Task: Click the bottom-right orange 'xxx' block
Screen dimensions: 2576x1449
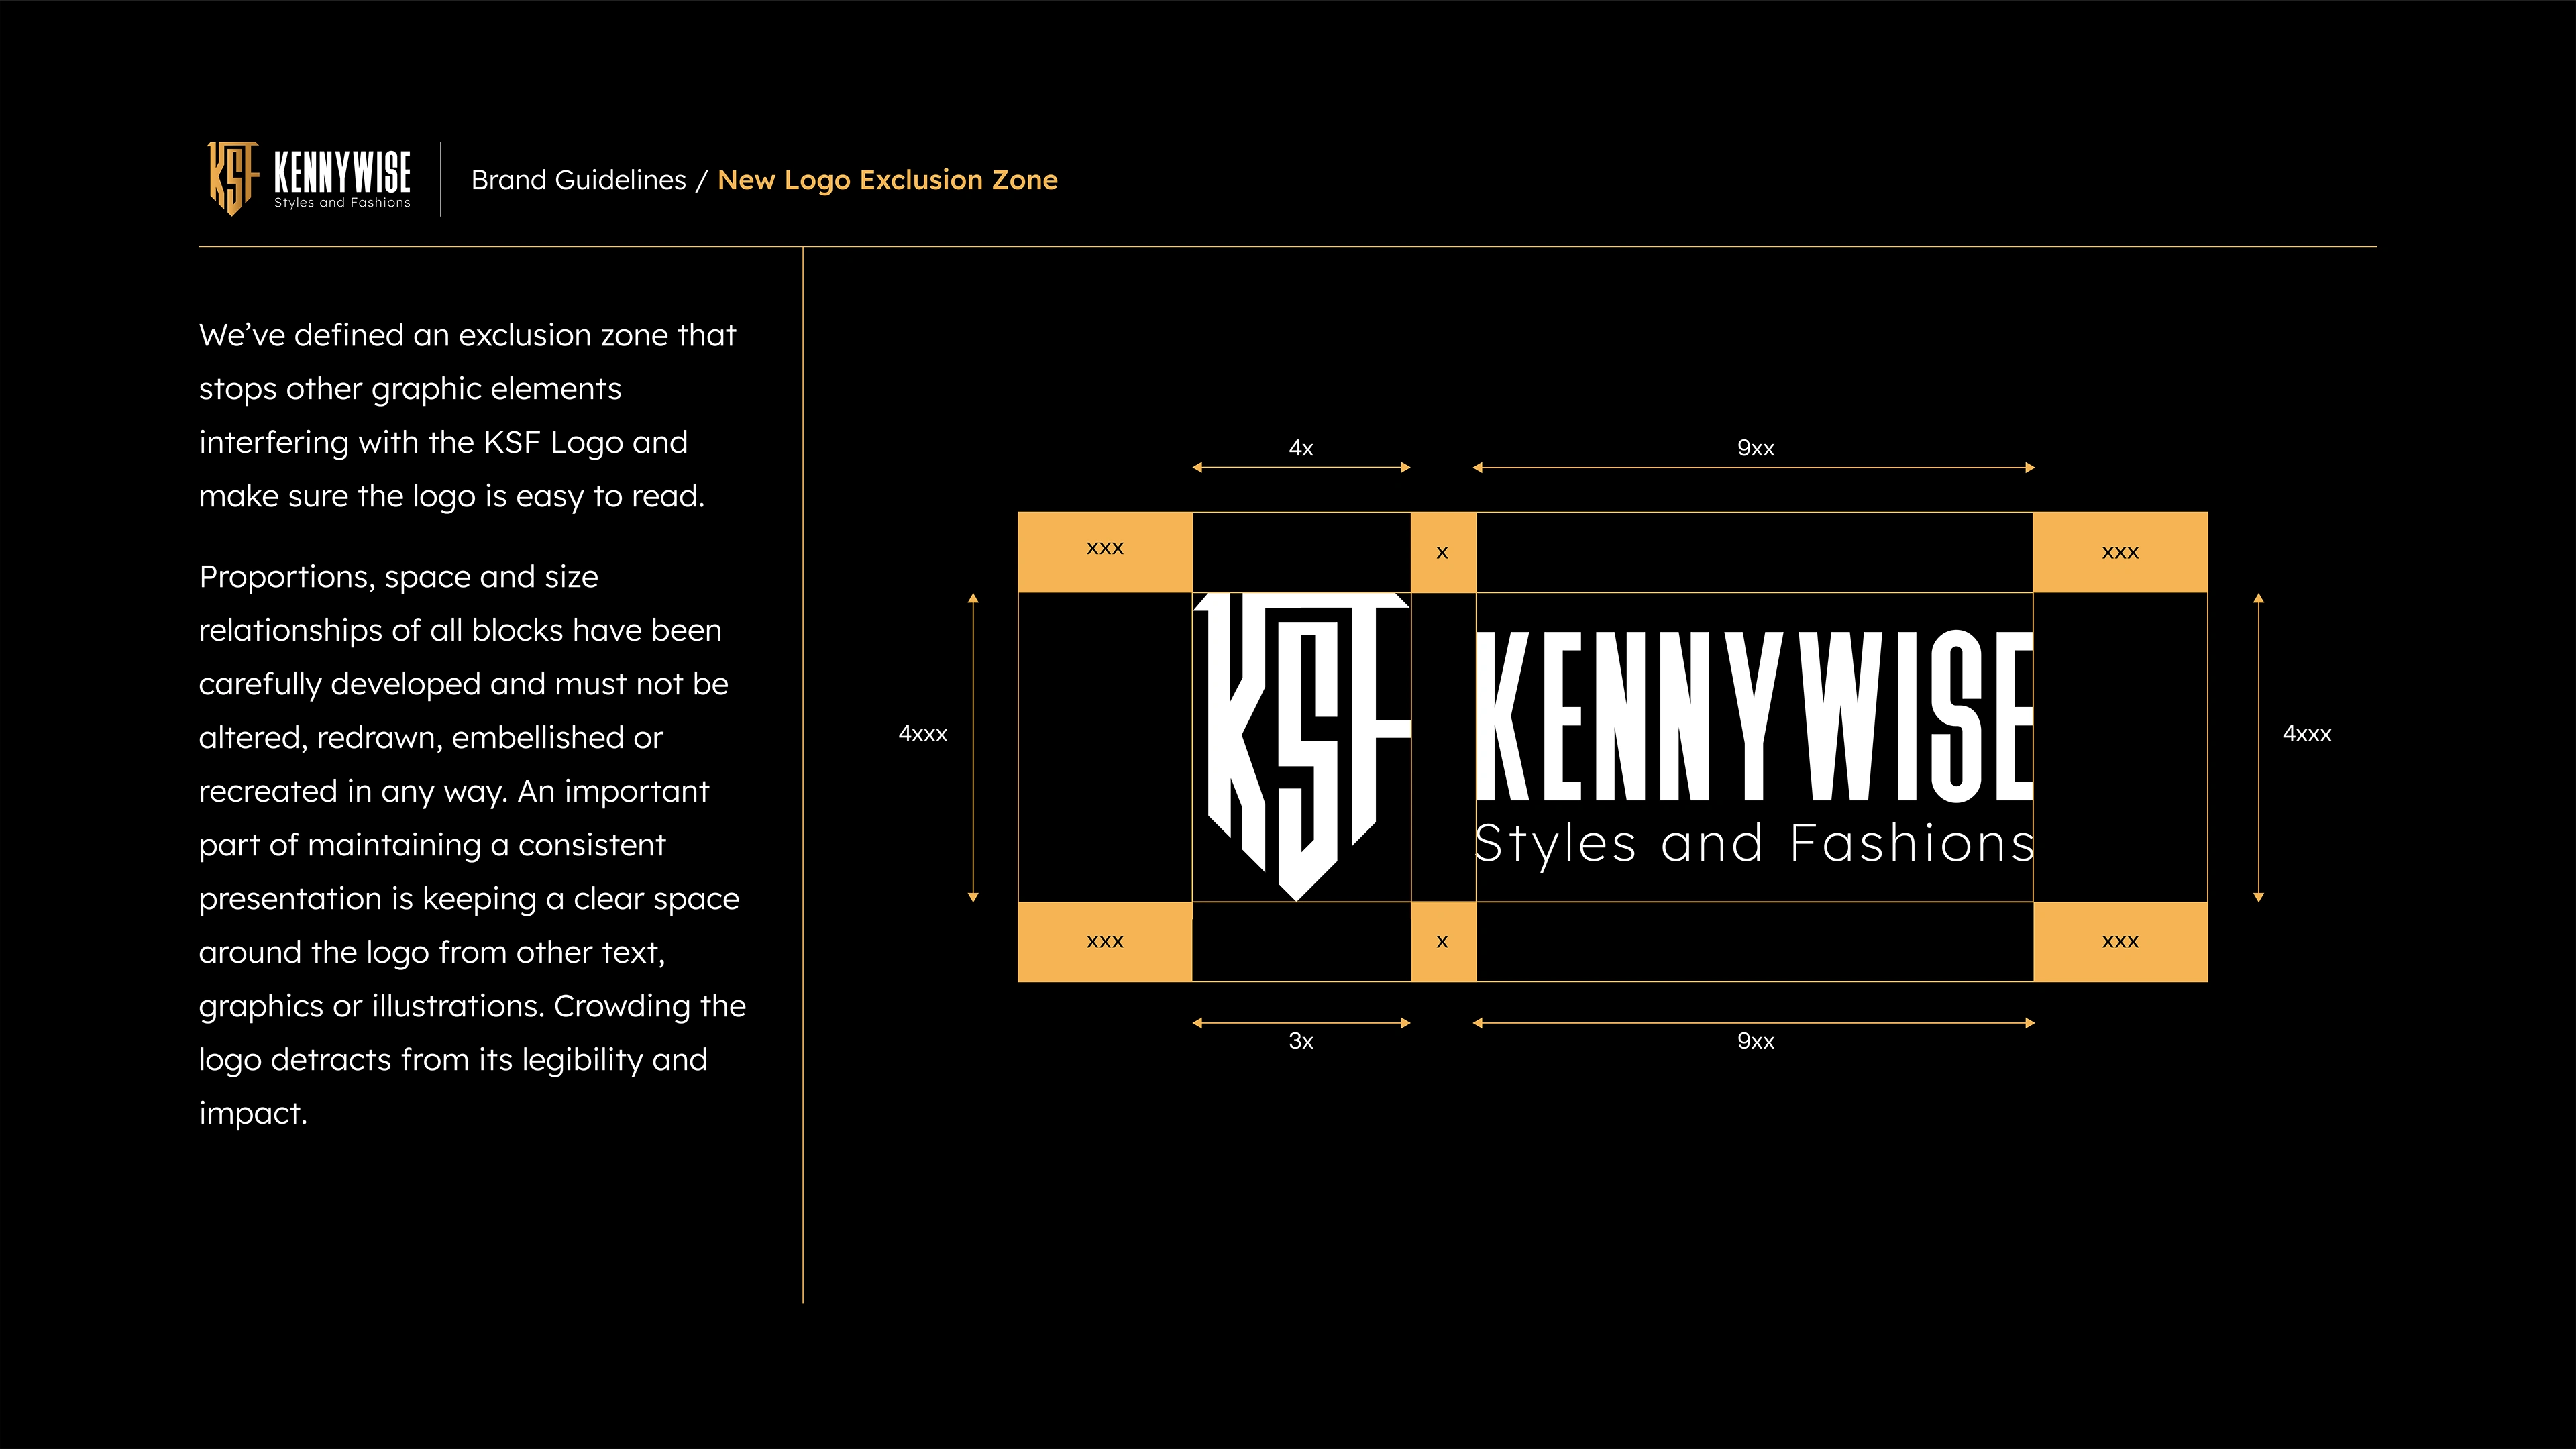Action: coord(2120,941)
